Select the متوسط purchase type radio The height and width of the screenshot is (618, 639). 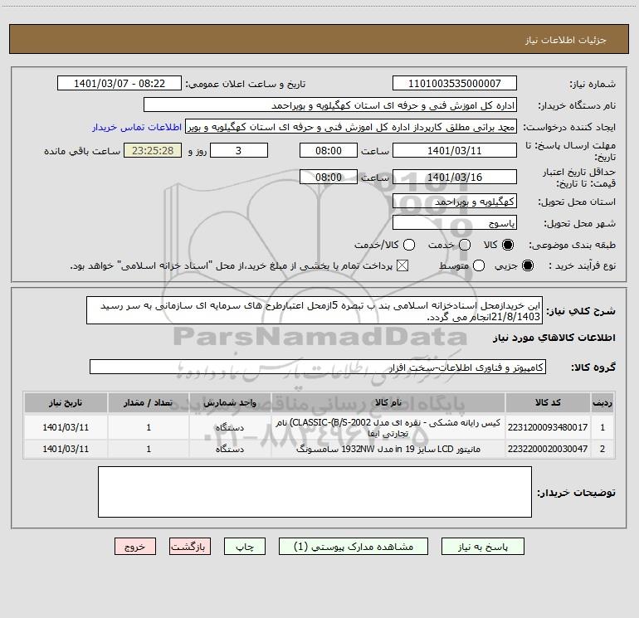tap(479, 265)
